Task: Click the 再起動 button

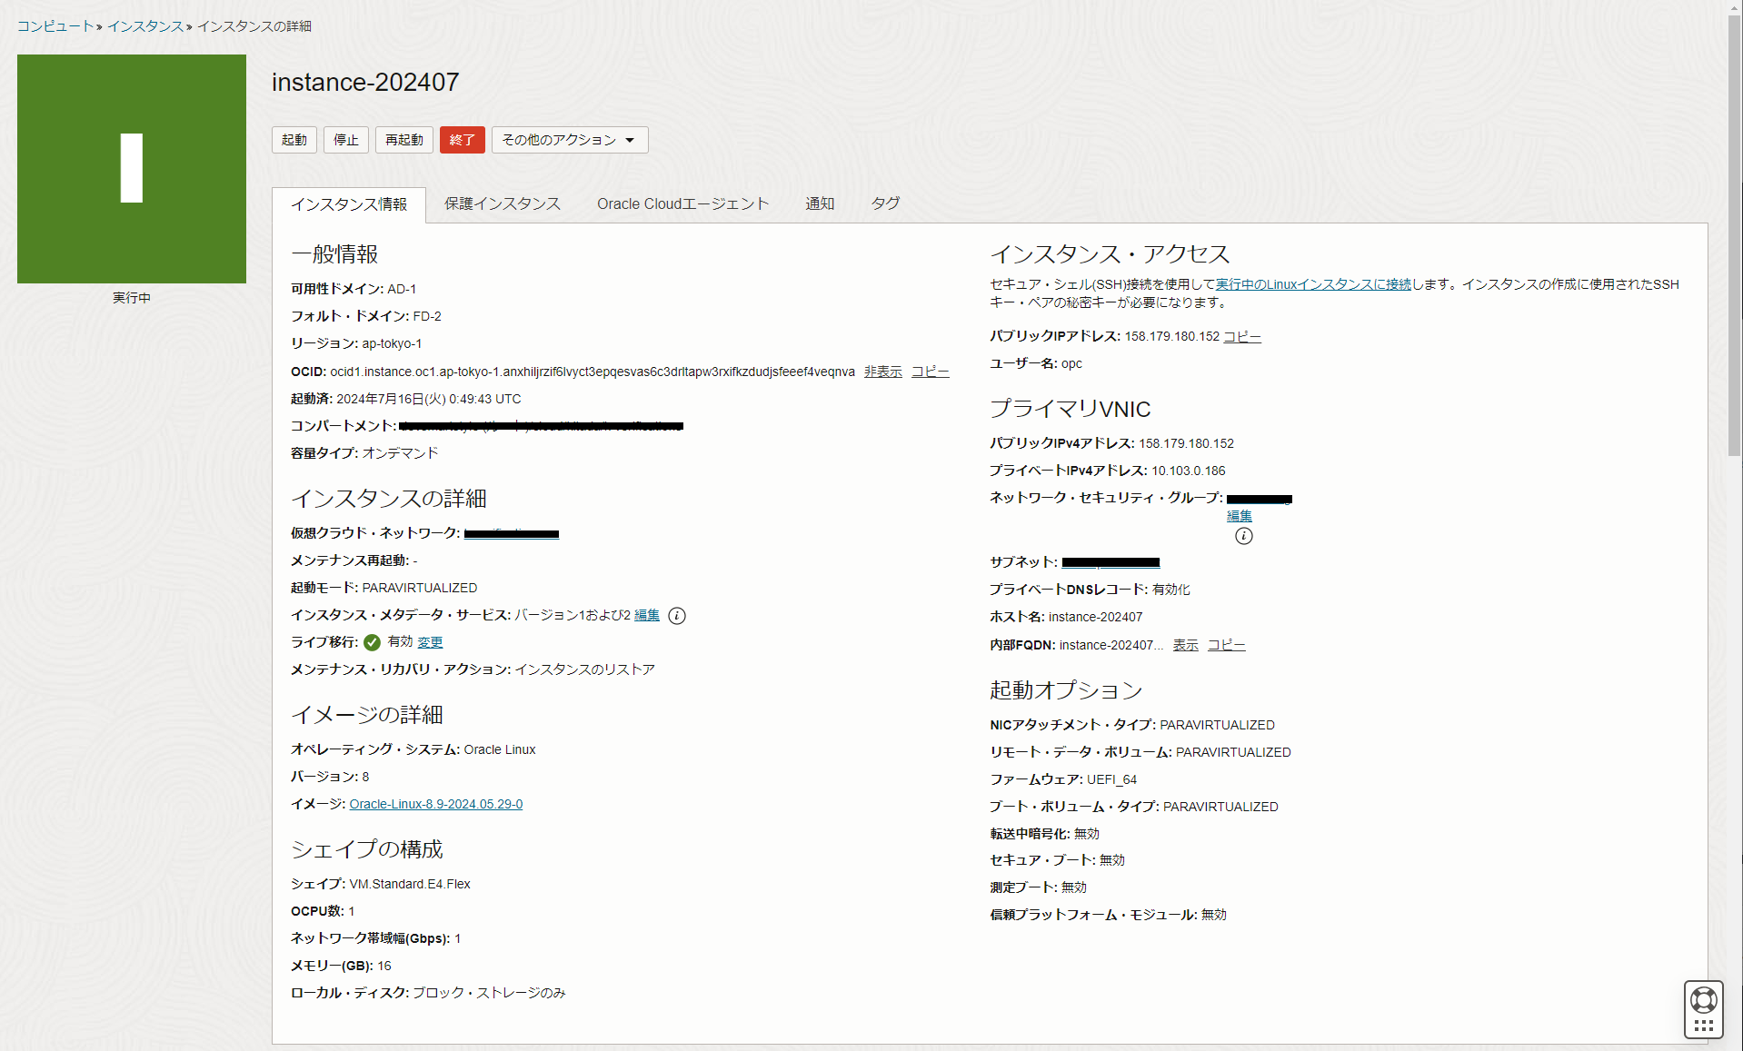Action: coord(404,140)
